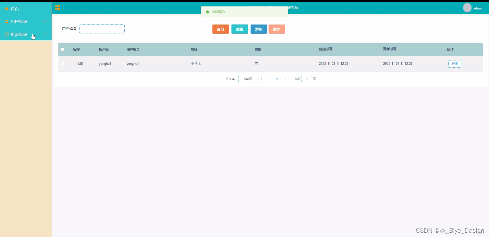Click the admin avatar circle
This screenshot has height=237, width=489.
(x=467, y=8)
